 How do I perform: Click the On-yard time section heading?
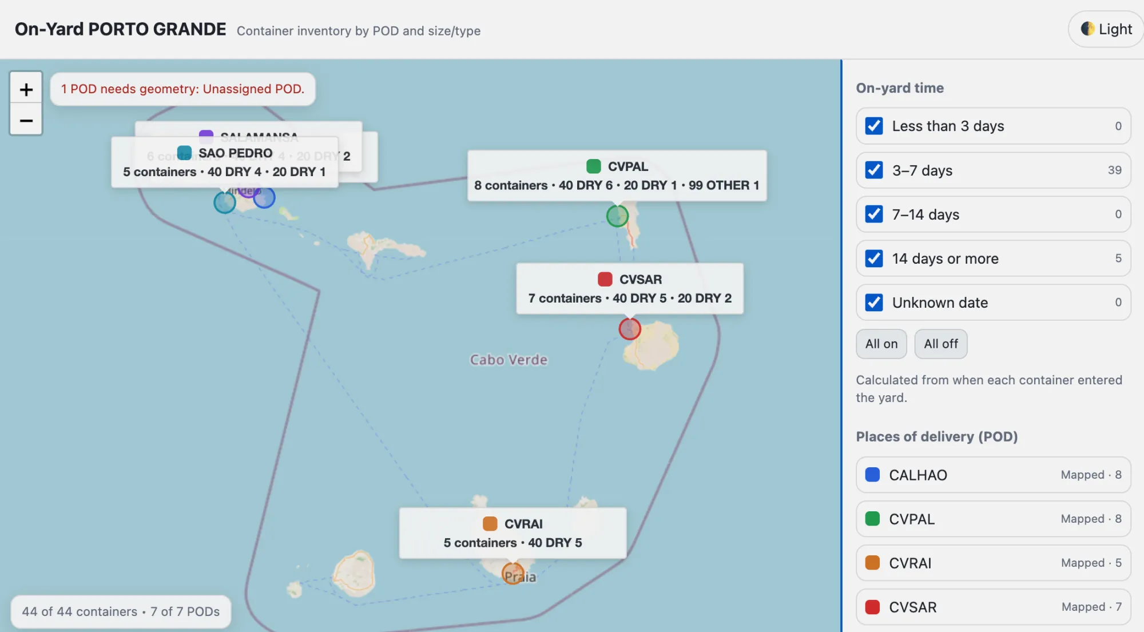[x=900, y=88]
